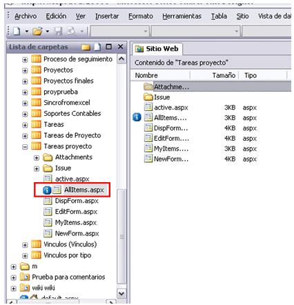
Task: Select the Attachme... folder in contents list
Action: coord(171,87)
